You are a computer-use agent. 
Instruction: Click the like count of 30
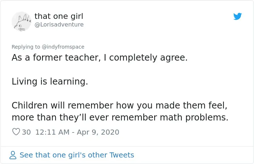(26, 132)
